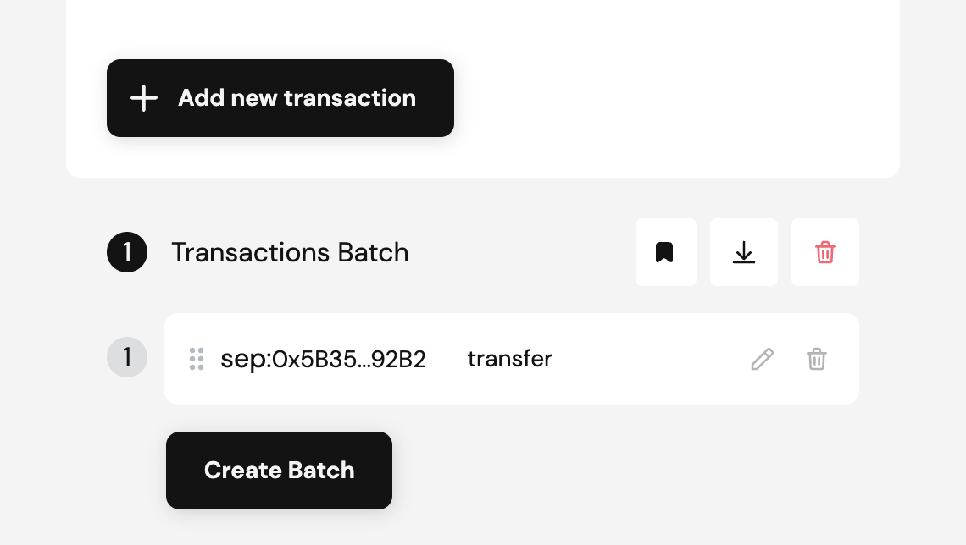Click the transfer method label

509,359
